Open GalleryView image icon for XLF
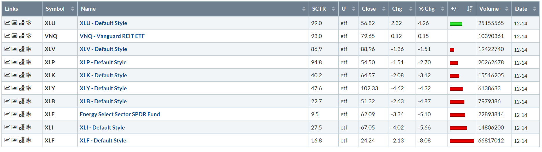542x152 pixels. click(x=14, y=140)
